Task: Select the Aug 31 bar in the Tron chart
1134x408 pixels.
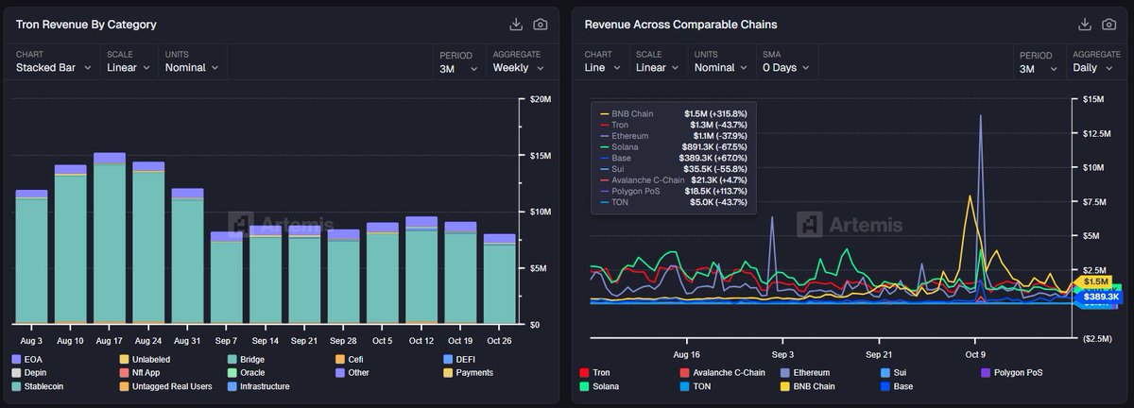Action: click(x=187, y=256)
